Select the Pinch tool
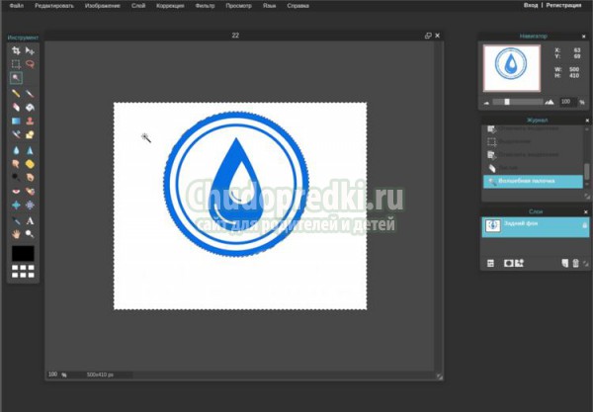 (x=30, y=205)
